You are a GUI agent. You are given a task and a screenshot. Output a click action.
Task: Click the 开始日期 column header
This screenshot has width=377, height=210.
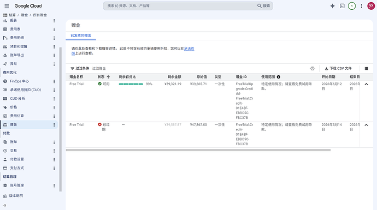pyautogui.click(x=328, y=77)
